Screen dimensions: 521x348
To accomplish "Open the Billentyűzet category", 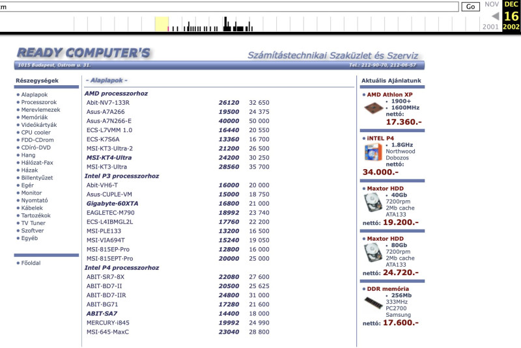I will (x=37, y=178).
